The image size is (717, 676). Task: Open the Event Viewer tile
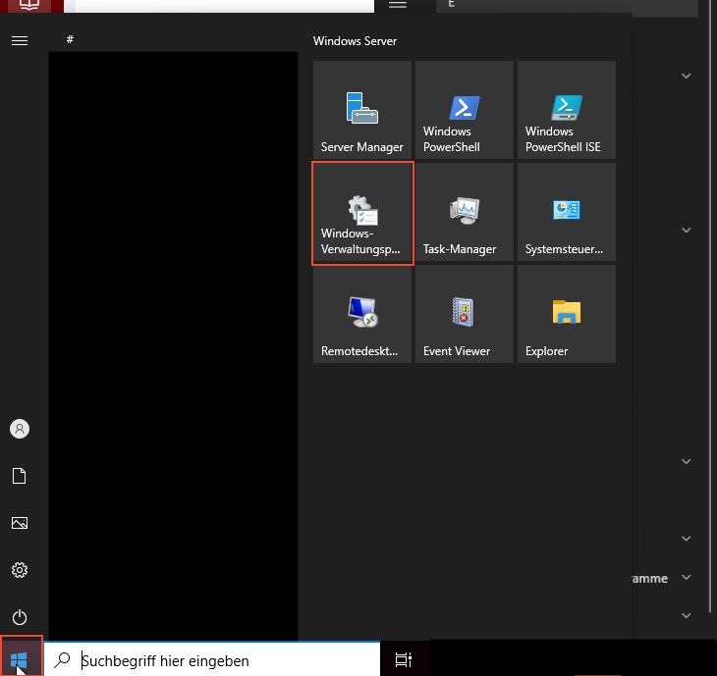tap(465, 314)
